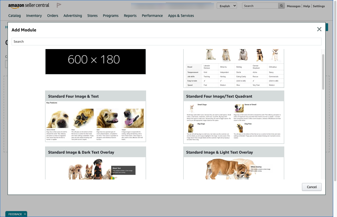Screen dimensions: 337x217
Task: Click the Help link
Action: (307, 6)
